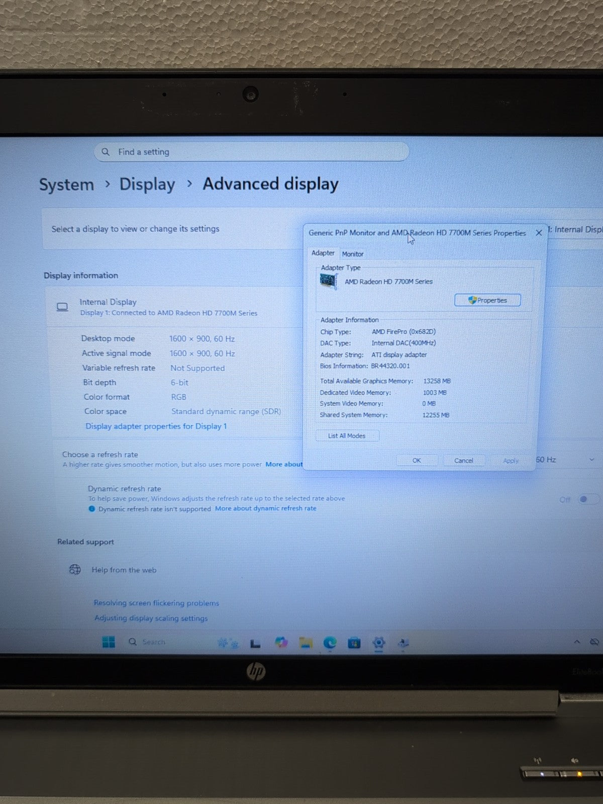Open the snowflake search highlight icon in taskbar
Image resolution: width=603 pixels, height=804 pixels.
pyautogui.click(x=228, y=642)
